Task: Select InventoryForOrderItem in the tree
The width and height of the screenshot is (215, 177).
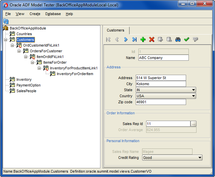Action: coord(75,74)
